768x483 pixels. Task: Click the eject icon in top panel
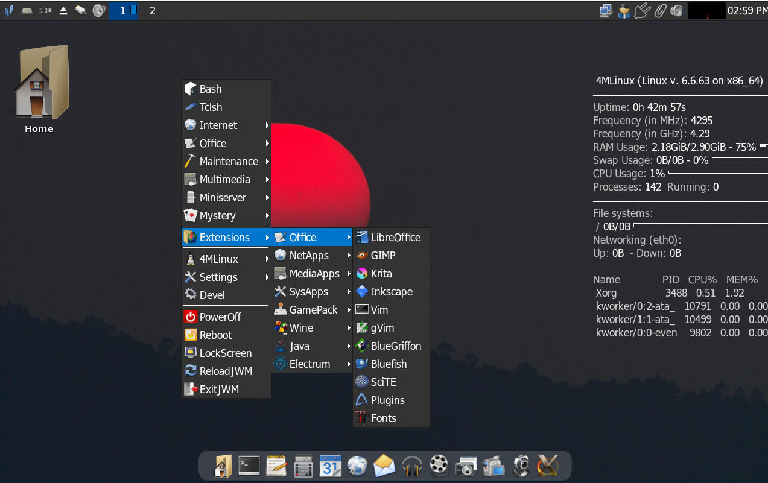(x=63, y=11)
